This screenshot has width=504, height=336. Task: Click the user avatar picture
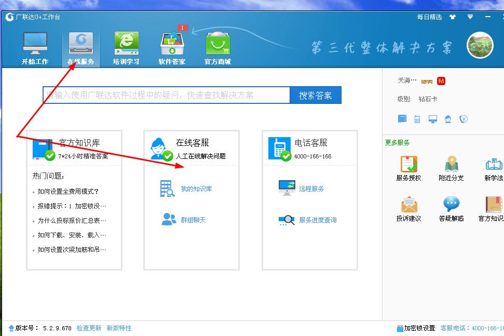480,45
